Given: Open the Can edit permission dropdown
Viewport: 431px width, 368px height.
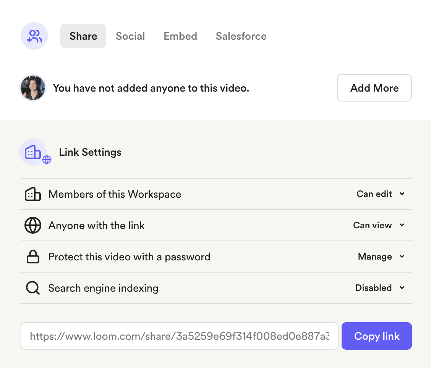Looking at the screenshot, I should (x=380, y=194).
